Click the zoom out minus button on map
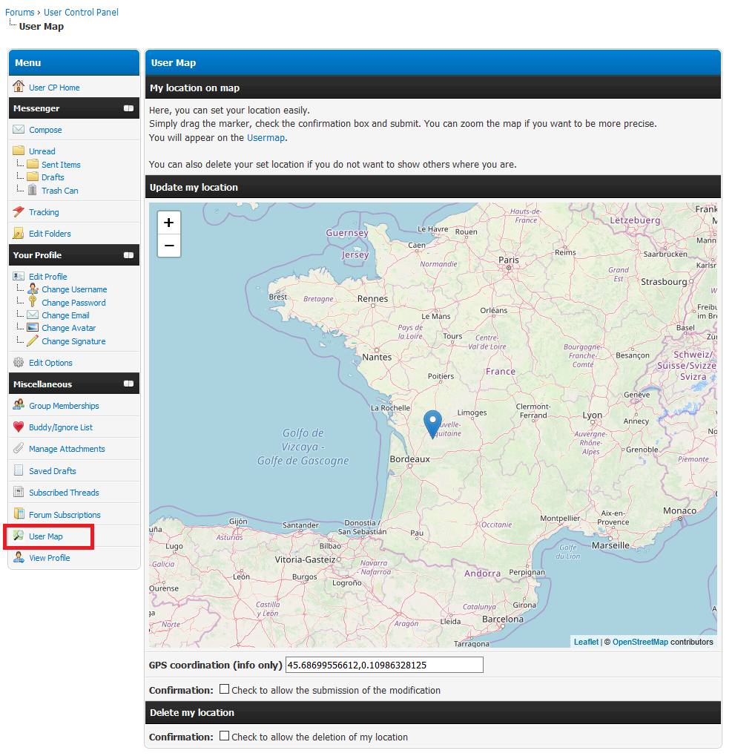The height and width of the screenshot is (756, 735). [169, 246]
